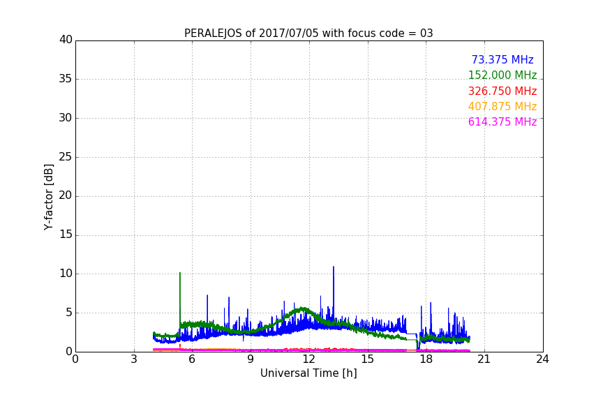Select the 152.000 MHz legend label
Image resolution: width=603 pixels, height=402 pixels.
(502, 75)
